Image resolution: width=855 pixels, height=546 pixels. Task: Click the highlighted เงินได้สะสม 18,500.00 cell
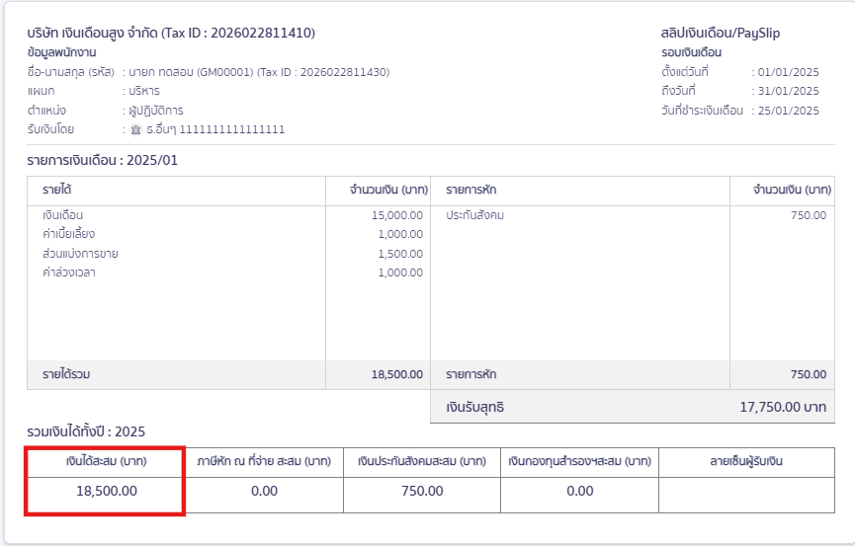pyautogui.click(x=106, y=491)
